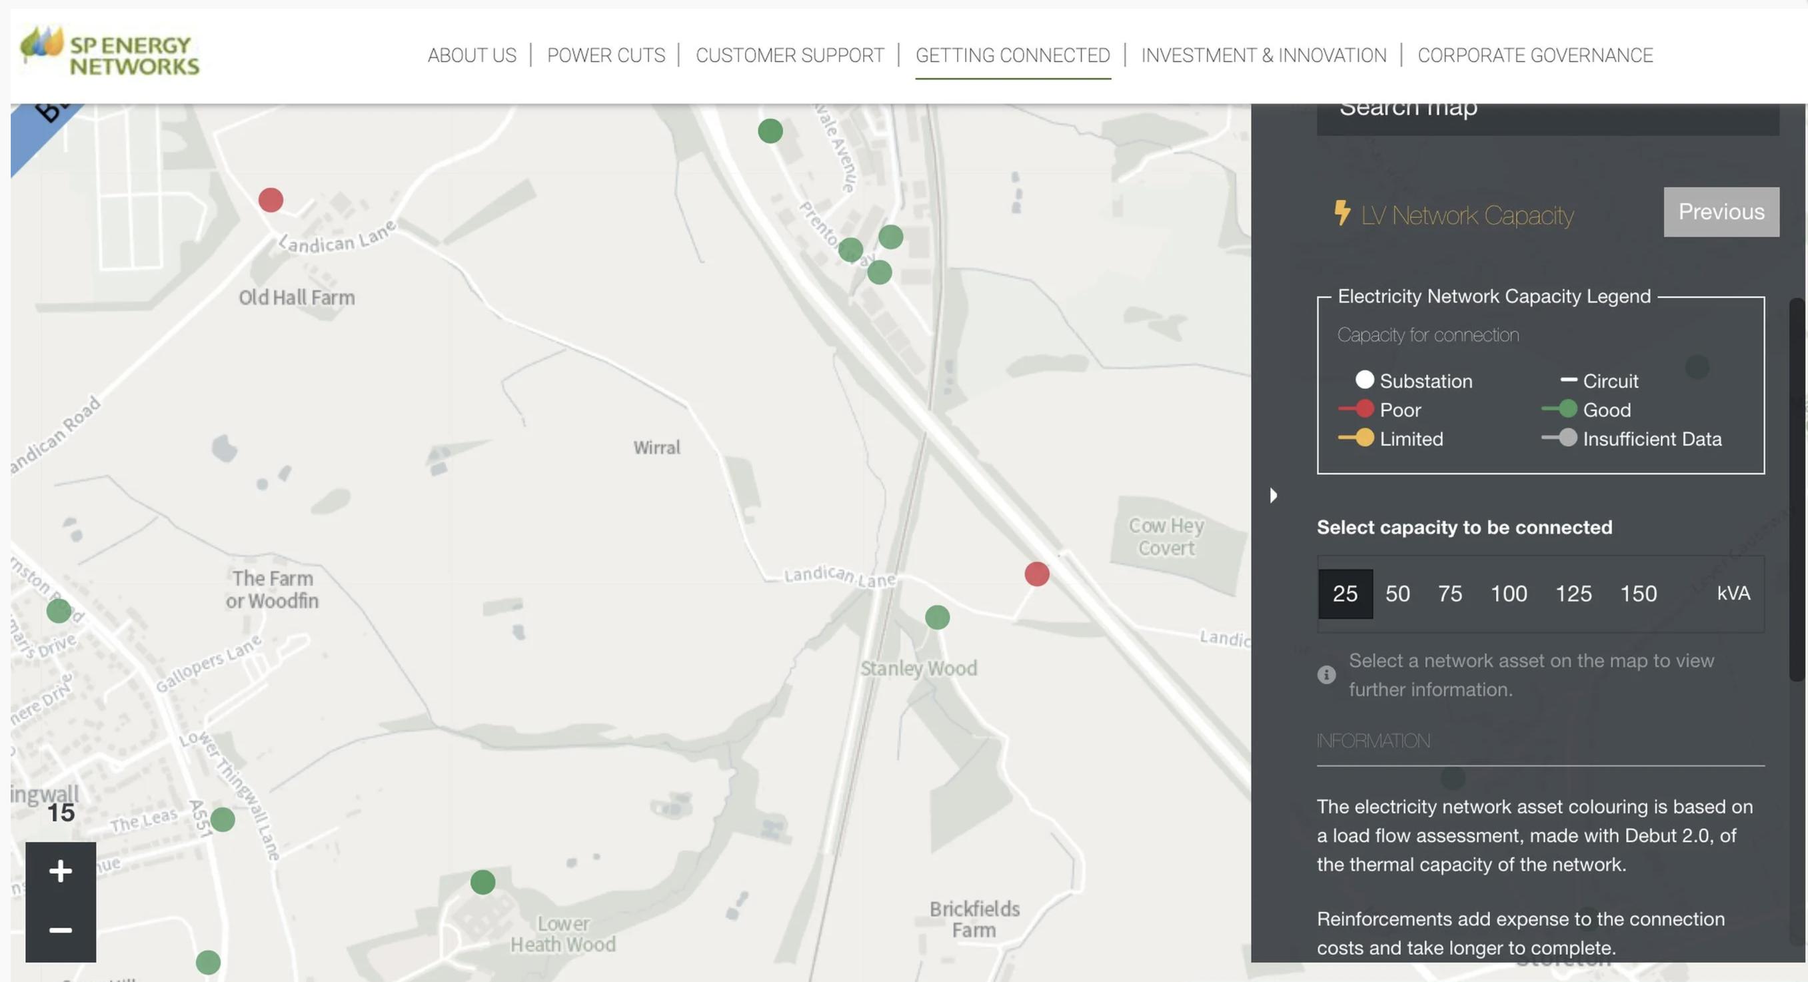Viewport: 1808px width, 982px height.
Task: Click the LV Network Capacity lightning icon
Action: (x=1342, y=213)
